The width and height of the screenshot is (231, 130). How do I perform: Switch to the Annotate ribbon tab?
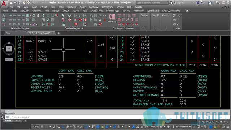tap(24, 11)
